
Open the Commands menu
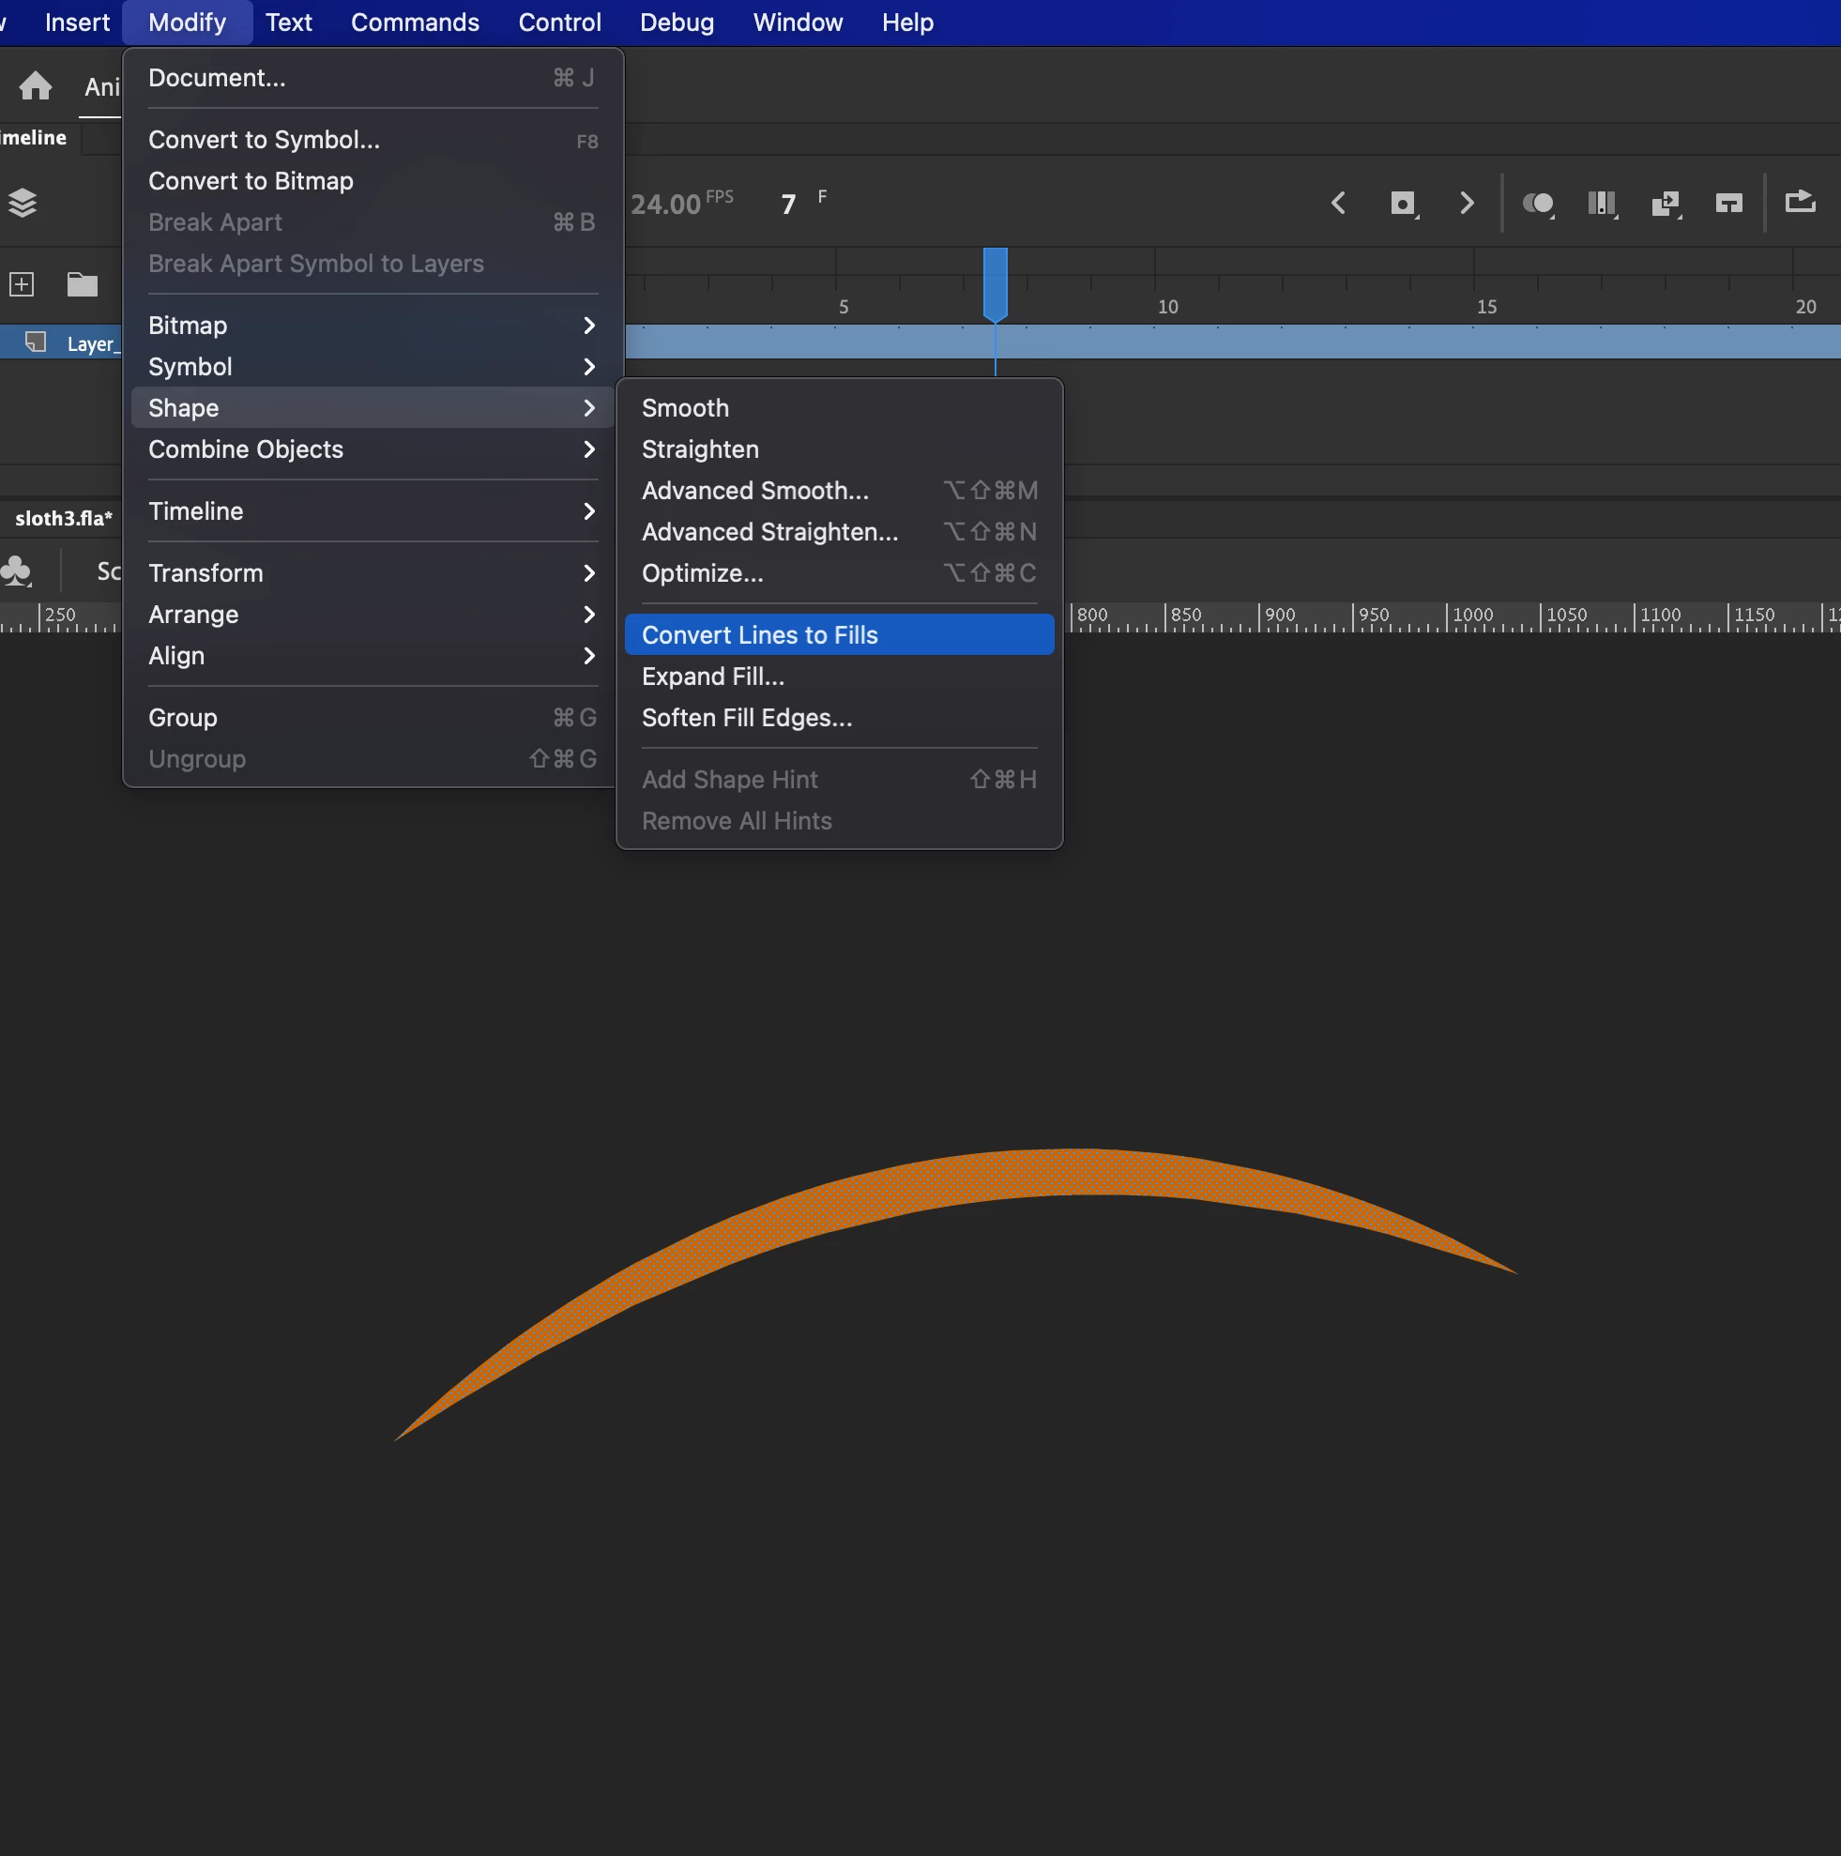coord(414,23)
